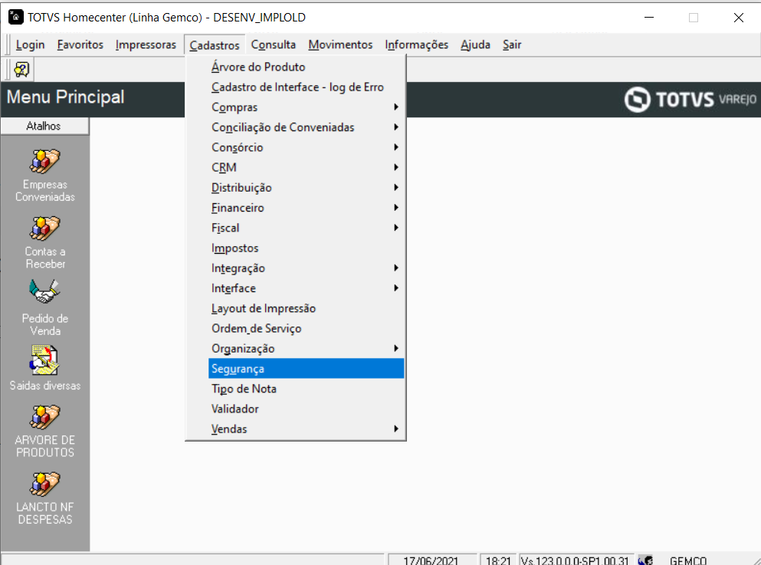Choose Ordem de Serviço menu entry
This screenshot has height=565, width=761.
tap(307, 329)
